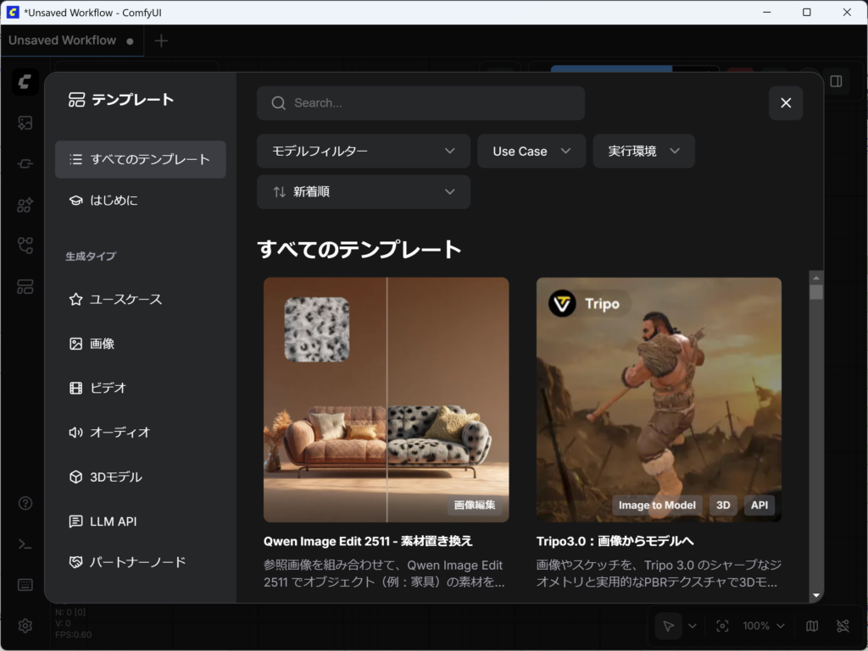868x651 pixels.
Task: Click the templates list scrollbar down arrow
Action: [816, 596]
